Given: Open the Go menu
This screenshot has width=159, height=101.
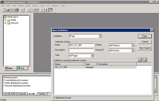Looking at the screenshot, I should pos(48,6).
